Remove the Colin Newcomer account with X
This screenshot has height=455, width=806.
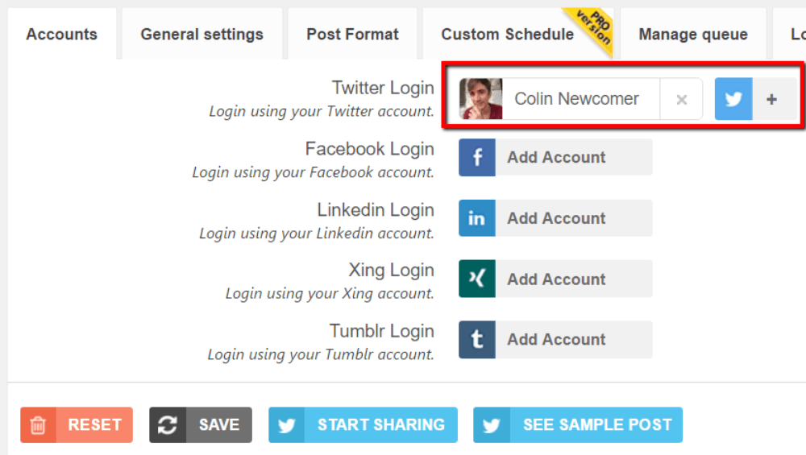tap(682, 99)
